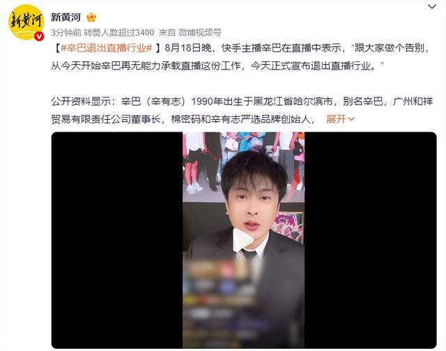Click the 3分钟前 timestamp
The height and width of the screenshot is (351, 446).
pyautogui.click(x=66, y=33)
